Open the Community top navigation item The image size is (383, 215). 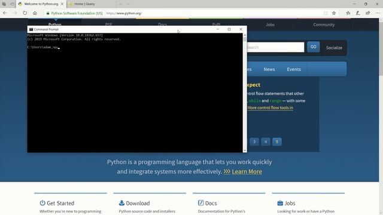(324, 24)
